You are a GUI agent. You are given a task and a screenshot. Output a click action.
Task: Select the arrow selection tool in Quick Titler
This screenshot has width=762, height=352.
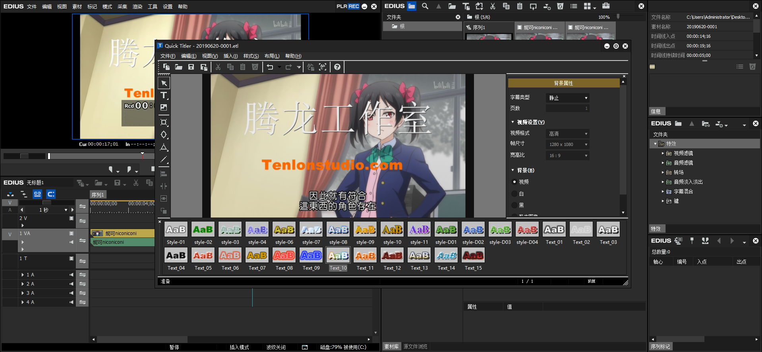click(164, 83)
